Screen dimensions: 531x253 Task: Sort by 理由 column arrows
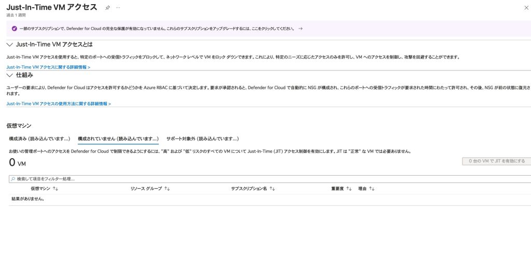[372, 189]
